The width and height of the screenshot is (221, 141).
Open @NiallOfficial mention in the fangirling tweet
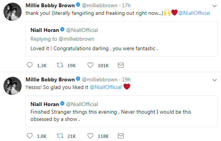click(194, 13)
